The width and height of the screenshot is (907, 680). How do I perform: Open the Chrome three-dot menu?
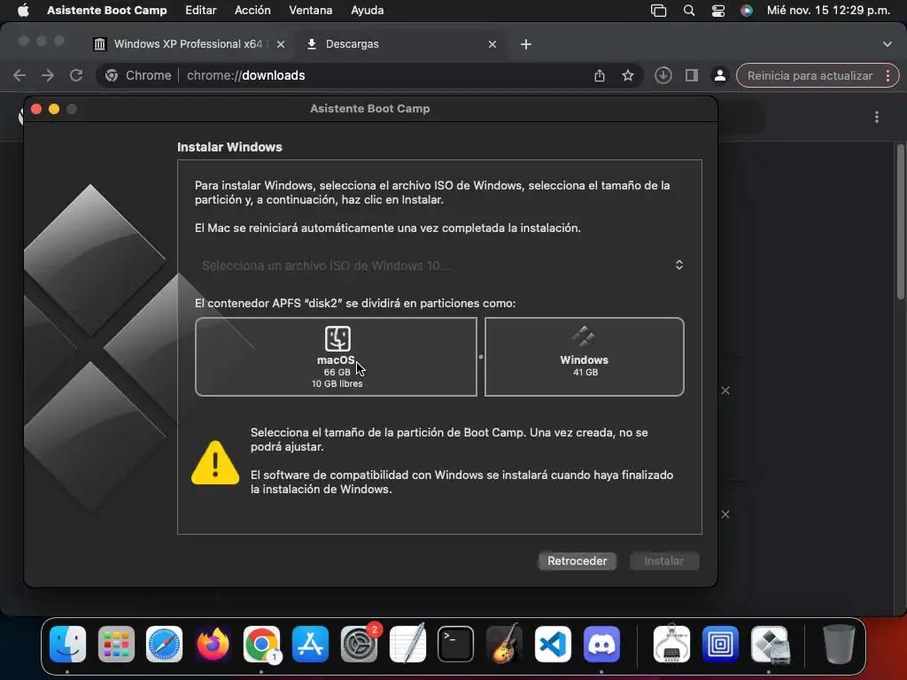tap(888, 76)
